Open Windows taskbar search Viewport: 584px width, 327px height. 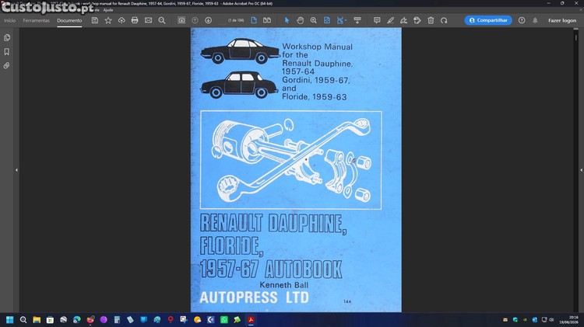(x=23, y=319)
